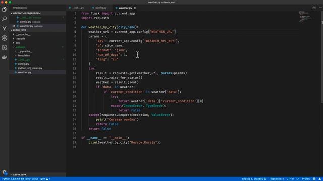This screenshot has width=323, height=181.
Task: Close the weather.py editor tab
Action: click(135, 8)
